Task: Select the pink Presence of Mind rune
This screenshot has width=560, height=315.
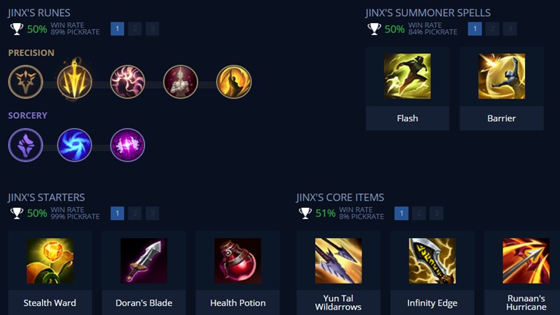Action: tap(127, 82)
